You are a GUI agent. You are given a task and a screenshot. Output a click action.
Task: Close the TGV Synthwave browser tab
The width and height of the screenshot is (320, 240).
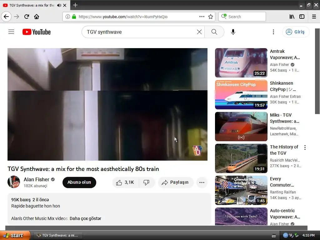pyautogui.click(x=65, y=5)
